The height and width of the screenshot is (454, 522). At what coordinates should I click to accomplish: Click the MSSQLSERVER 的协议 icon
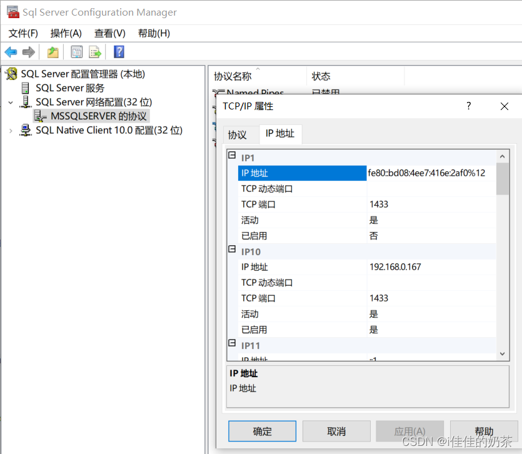pos(40,116)
